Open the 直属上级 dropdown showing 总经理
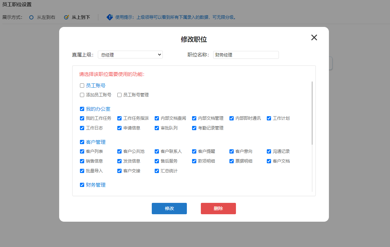The width and height of the screenshot is (390, 247). [130, 55]
